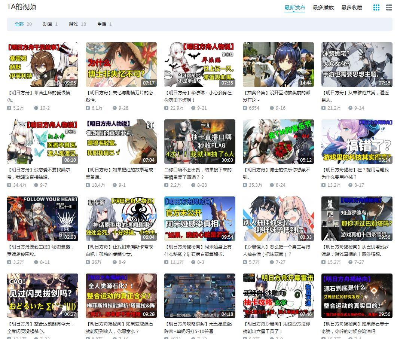Open title link 从来雅俗共赏，道近易从

click(355, 96)
